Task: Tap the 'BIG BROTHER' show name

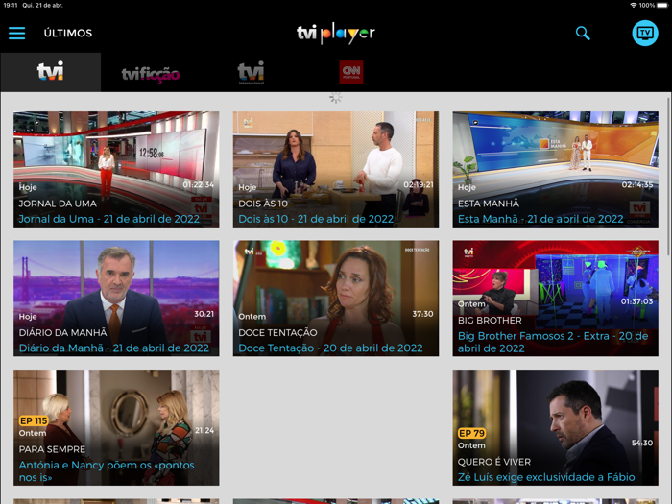Action: pyautogui.click(x=490, y=320)
